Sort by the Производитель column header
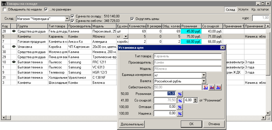The height and width of the screenshot is (130, 272). point(80,26)
